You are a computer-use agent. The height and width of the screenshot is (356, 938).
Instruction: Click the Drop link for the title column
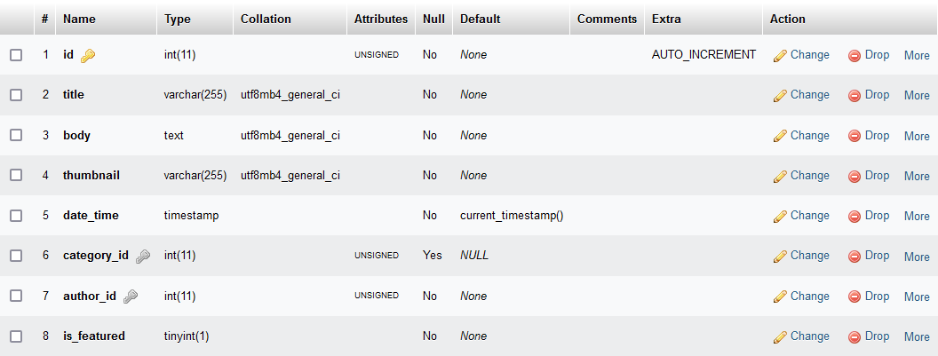[x=877, y=95]
